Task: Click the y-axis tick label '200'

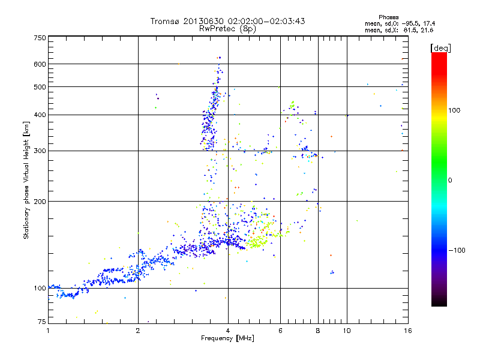Action: [x=40, y=202]
